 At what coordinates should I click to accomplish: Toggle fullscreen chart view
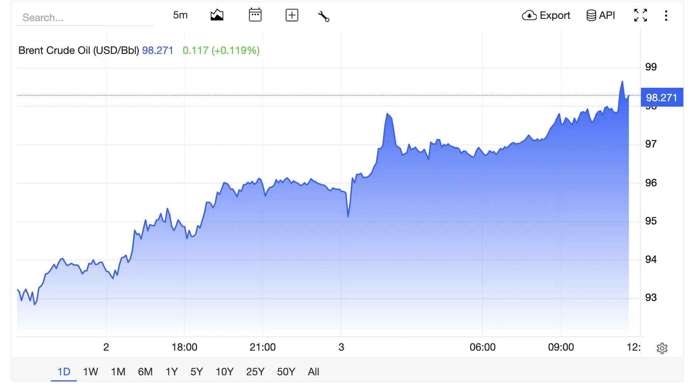[x=641, y=15]
